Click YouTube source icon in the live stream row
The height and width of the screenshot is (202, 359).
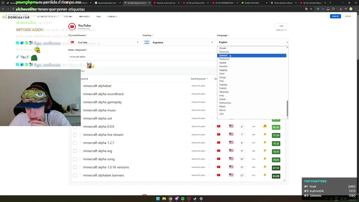(x=218, y=134)
